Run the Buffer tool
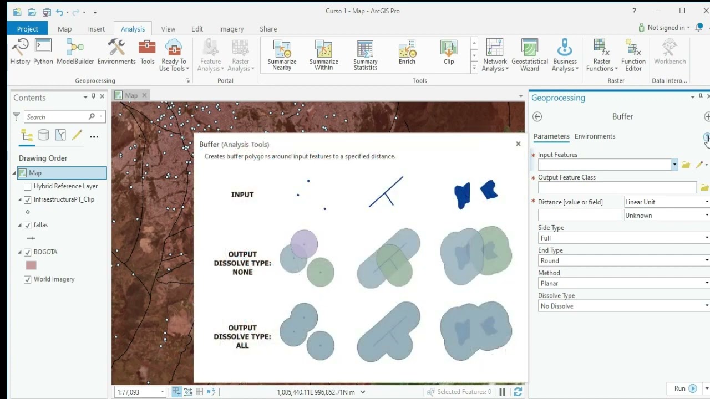710x399 pixels. (685, 388)
